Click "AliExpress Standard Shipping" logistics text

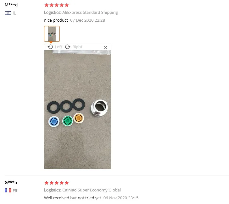(90, 13)
